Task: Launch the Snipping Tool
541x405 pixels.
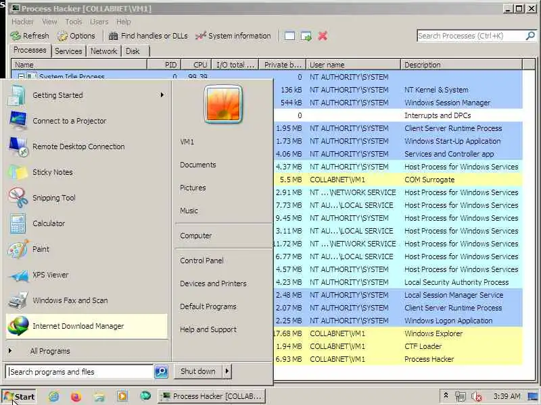Action: (x=87, y=198)
